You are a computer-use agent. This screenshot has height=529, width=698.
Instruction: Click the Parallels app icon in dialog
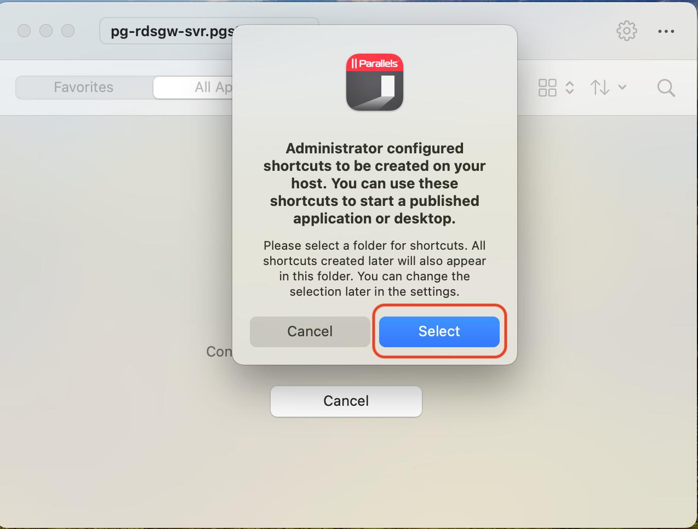375,82
